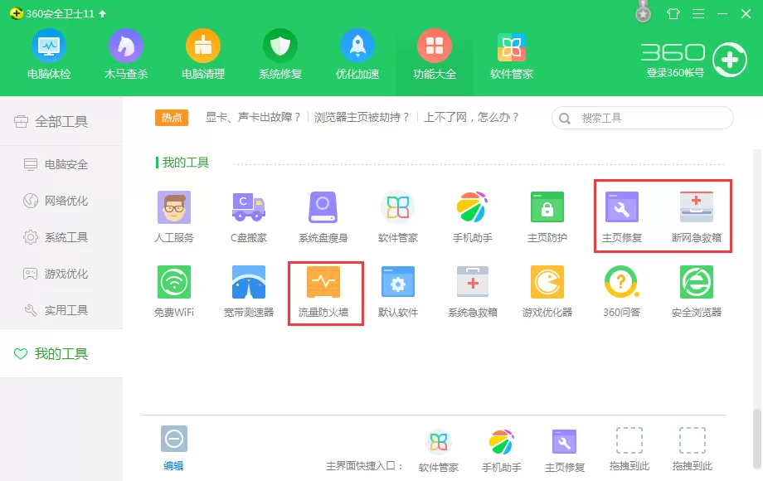Open link 上不了网，怎么办？

(x=472, y=117)
